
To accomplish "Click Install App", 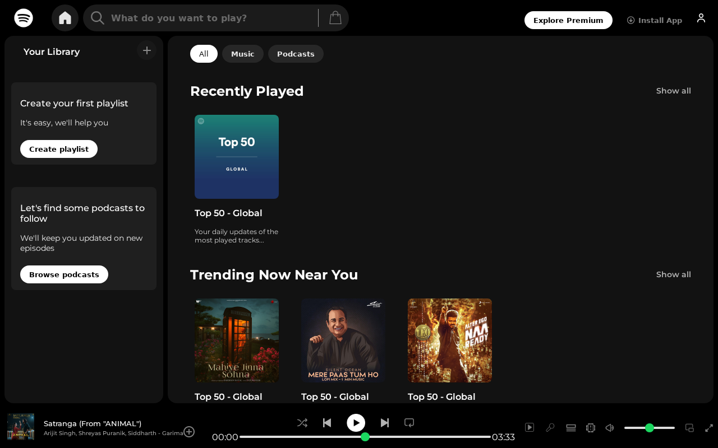I will pos(655,20).
